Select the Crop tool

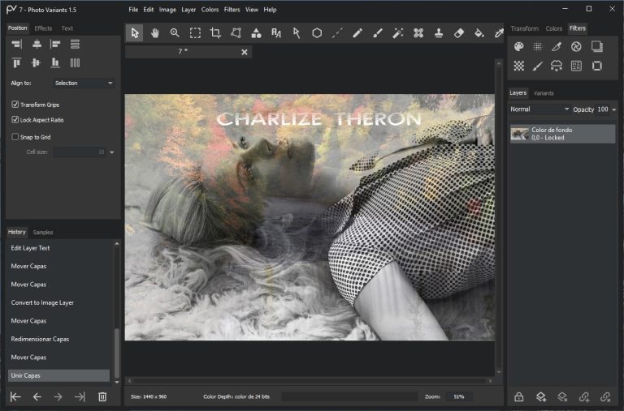click(x=215, y=33)
